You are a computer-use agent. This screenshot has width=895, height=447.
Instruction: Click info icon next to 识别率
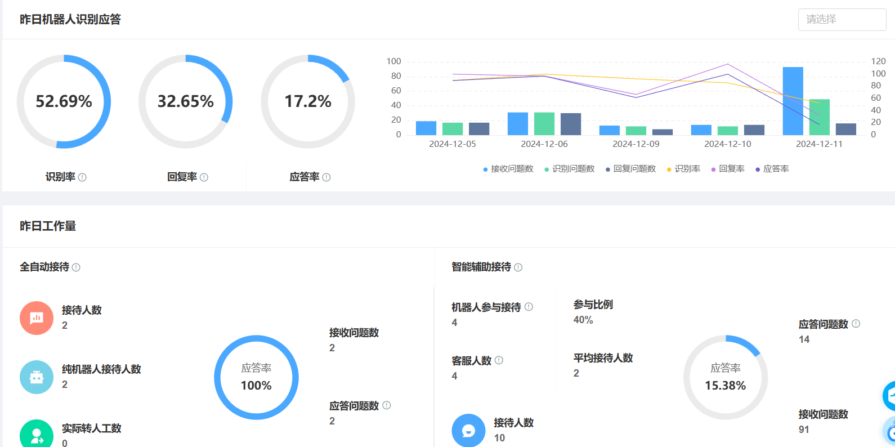click(82, 177)
